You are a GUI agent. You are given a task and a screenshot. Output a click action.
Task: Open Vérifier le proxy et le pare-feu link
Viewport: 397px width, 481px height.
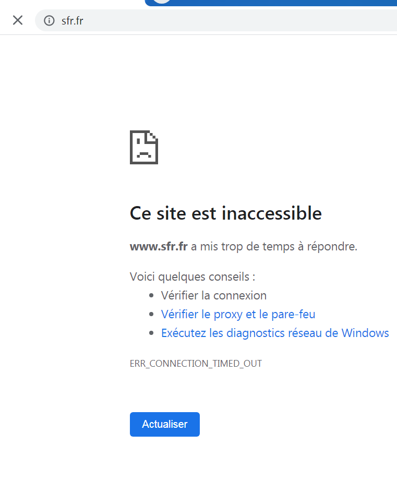click(x=238, y=314)
